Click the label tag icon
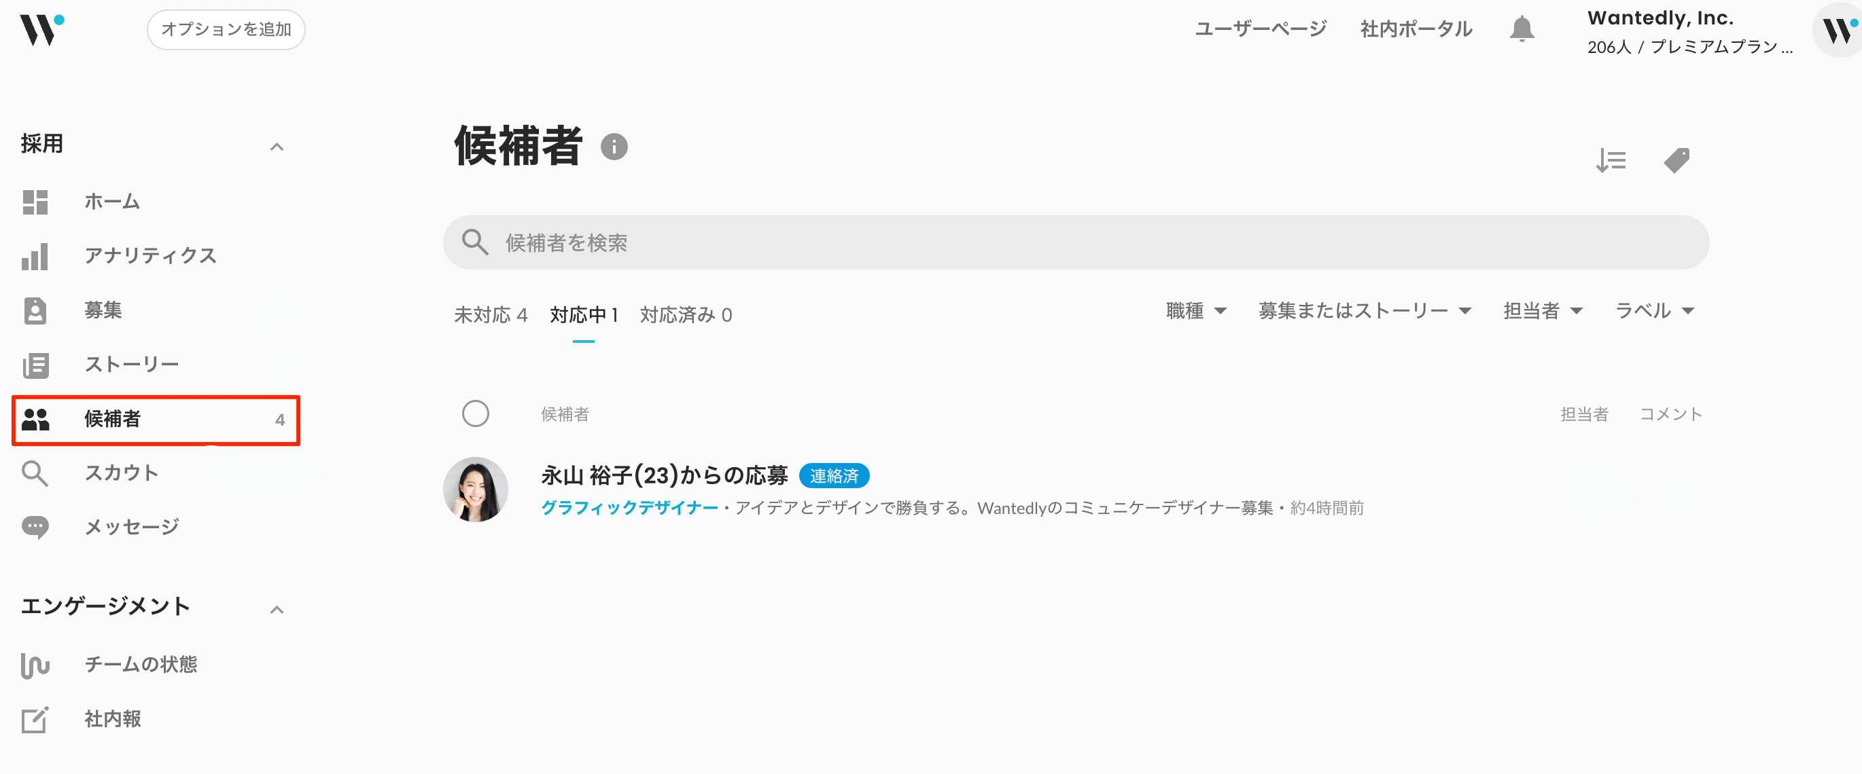 click(x=1676, y=160)
